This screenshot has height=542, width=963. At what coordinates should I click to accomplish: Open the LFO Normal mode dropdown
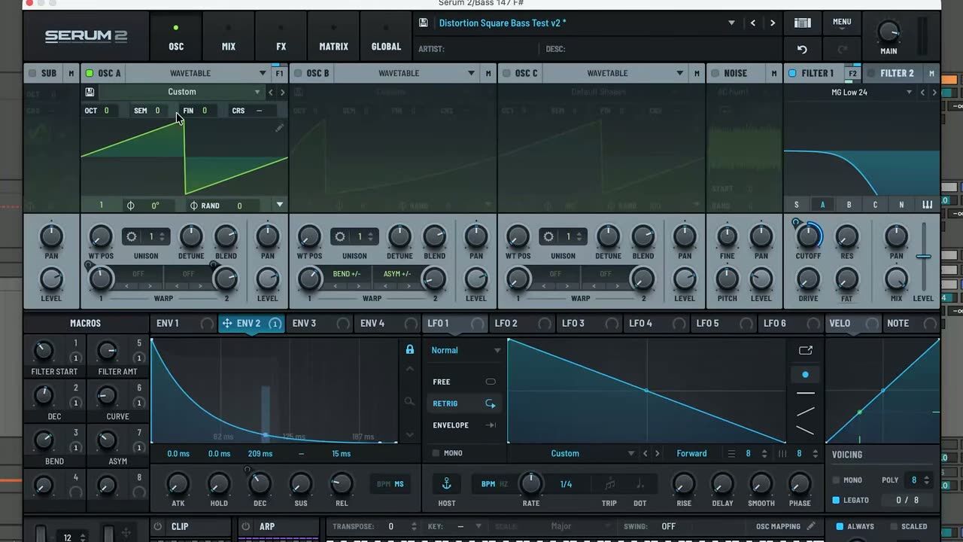point(497,351)
